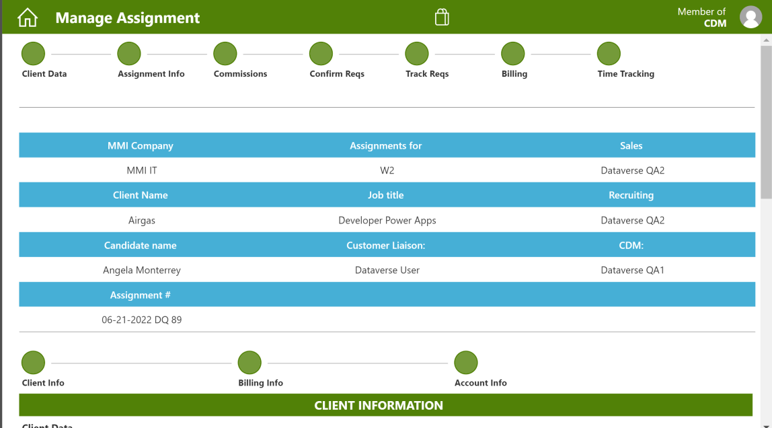Open the Commissions step indicator
The width and height of the screenshot is (772, 428).
225,53
